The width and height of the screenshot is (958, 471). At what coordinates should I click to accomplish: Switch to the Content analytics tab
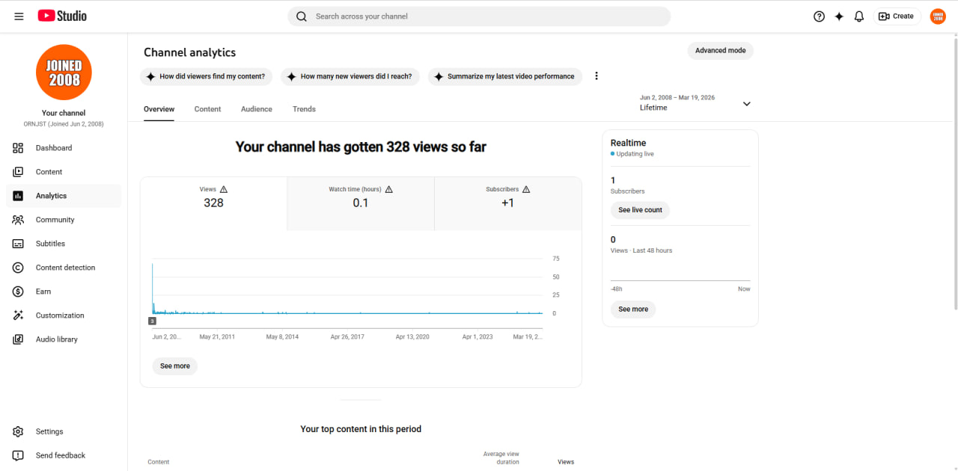tap(207, 109)
